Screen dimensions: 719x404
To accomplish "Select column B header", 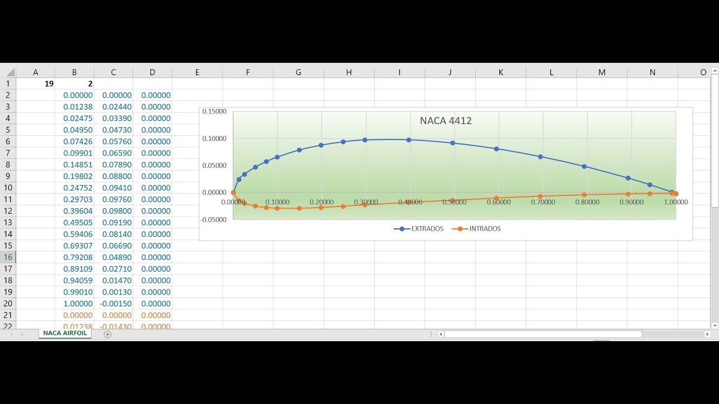I will (x=74, y=72).
